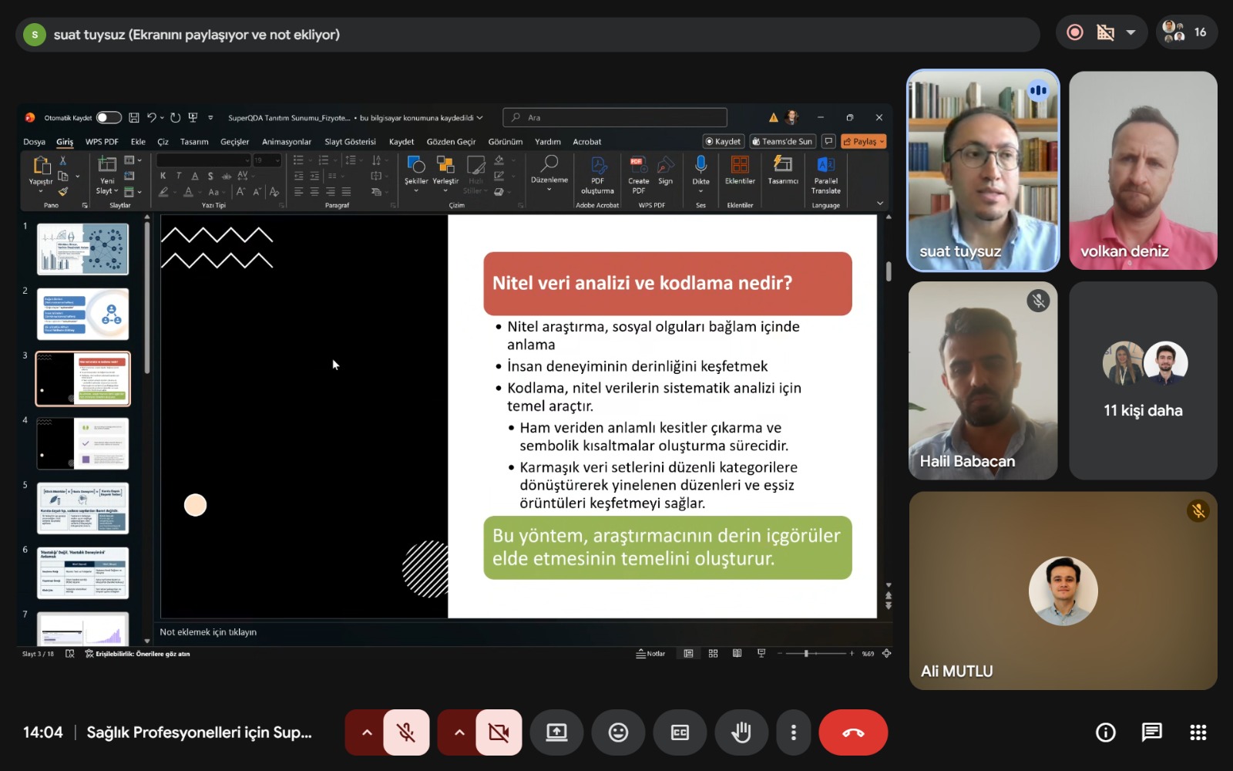Open the Dosya menu

34,142
